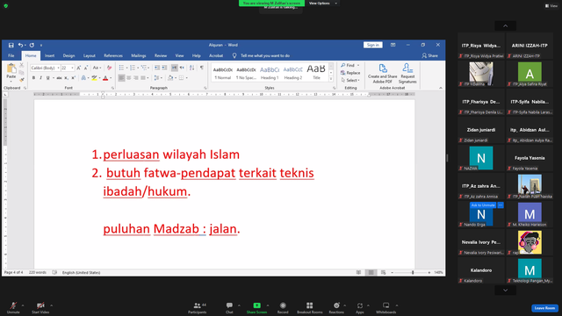Open Breakout Rooms in Zoom toolbar
Screen dimensions: 562x316
point(309,308)
